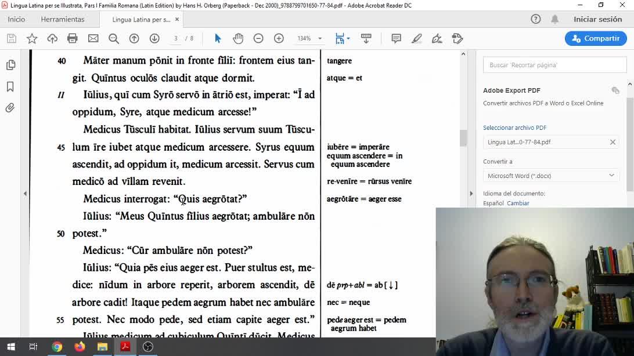Viewport: 634px width, 356px height.
Task: Select the Highlight text tool
Action: 416,38
